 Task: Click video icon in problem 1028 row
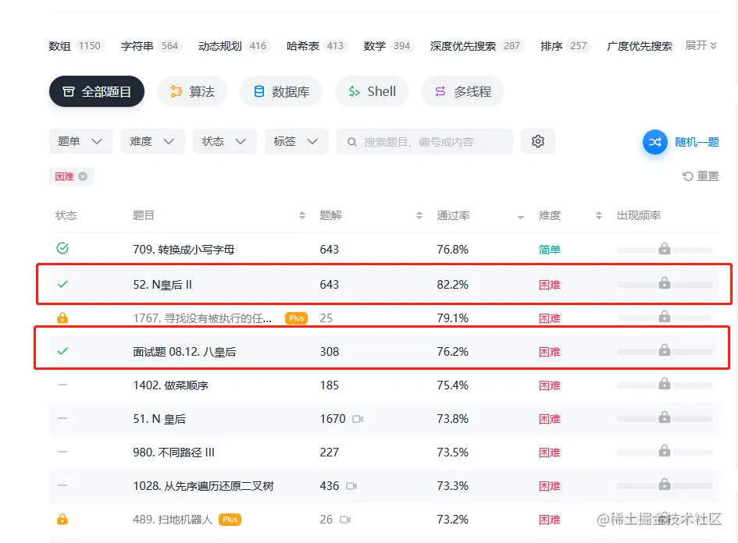[351, 485]
